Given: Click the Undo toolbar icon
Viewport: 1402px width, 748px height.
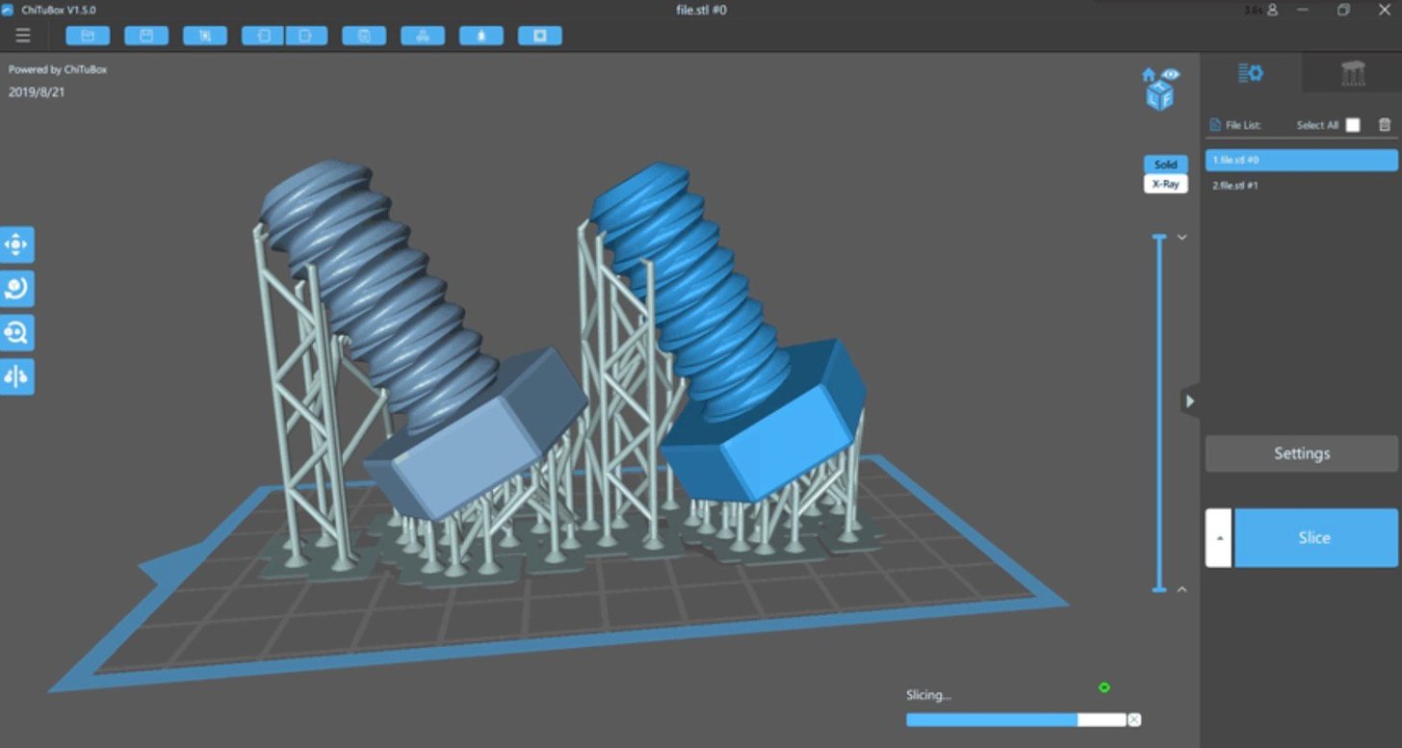Looking at the screenshot, I should pos(263,36).
